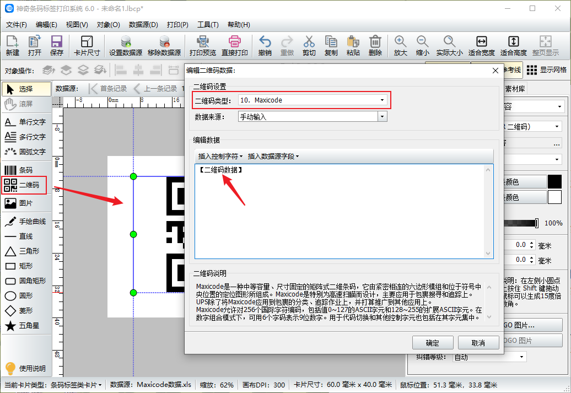
Task: Delete object with 删除 icon
Action: (x=375, y=46)
